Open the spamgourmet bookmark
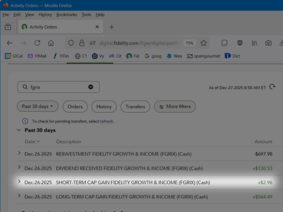This screenshot has width=283, height=212. click(x=203, y=56)
